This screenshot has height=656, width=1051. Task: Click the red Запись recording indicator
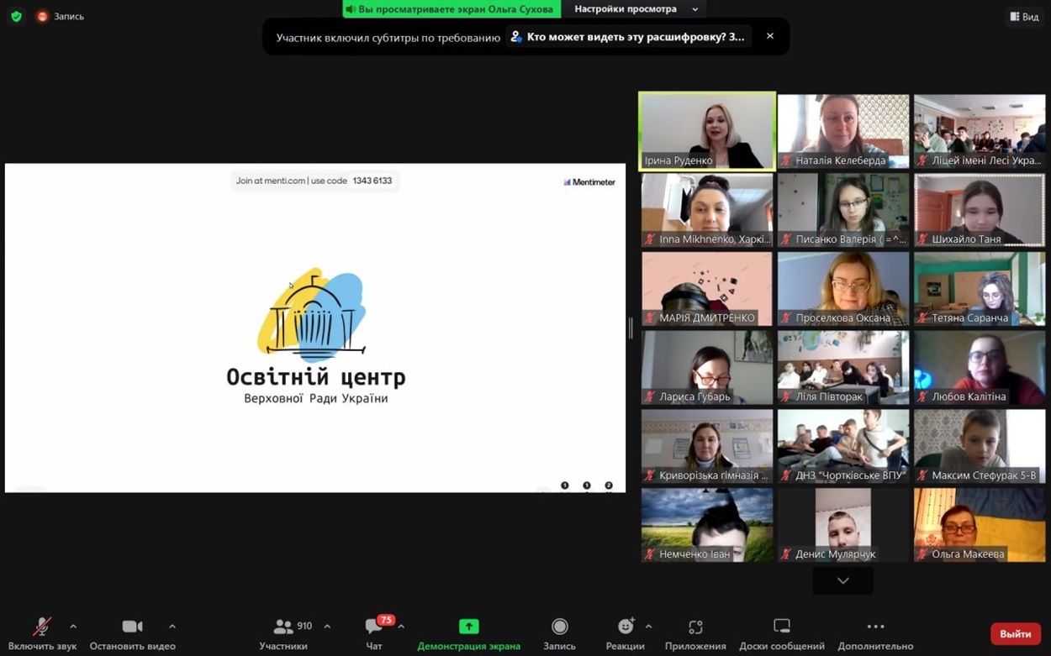tap(60, 16)
